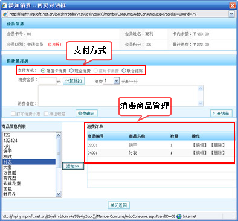Click the product list scrollbar thumb
The height and width of the screenshot is (221, 238).
pyautogui.click(x=59, y=153)
